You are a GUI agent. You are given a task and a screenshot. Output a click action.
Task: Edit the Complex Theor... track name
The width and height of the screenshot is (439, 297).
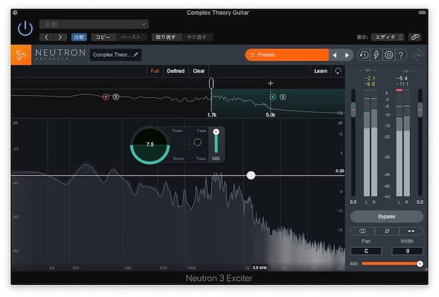112,55
